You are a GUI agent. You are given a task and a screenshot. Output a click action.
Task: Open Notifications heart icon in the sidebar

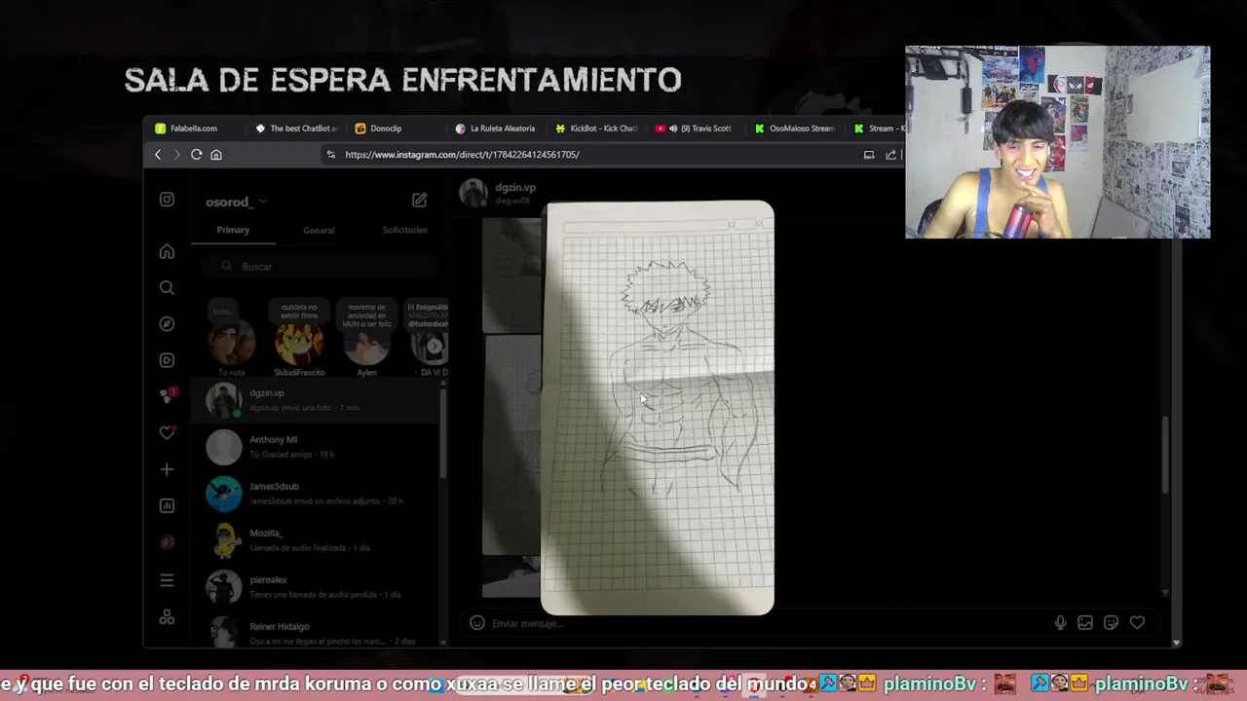point(168,432)
